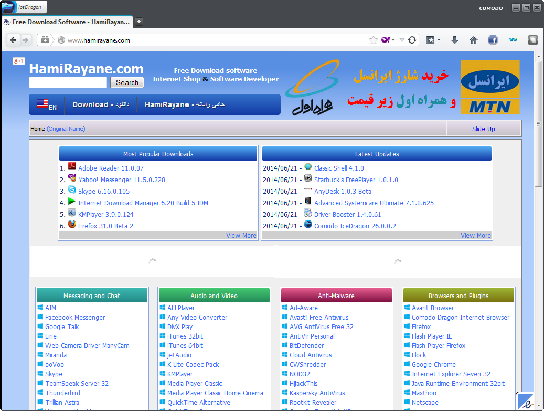Click the Facebook share toolbar icon
Screen dimensions: 544x411
[493, 40]
